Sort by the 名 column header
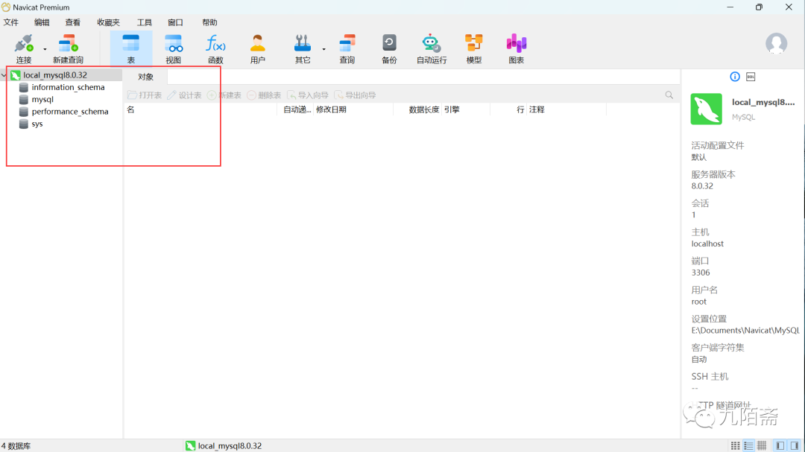The width and height of the screenshot is (805, 452). (201, 109)
